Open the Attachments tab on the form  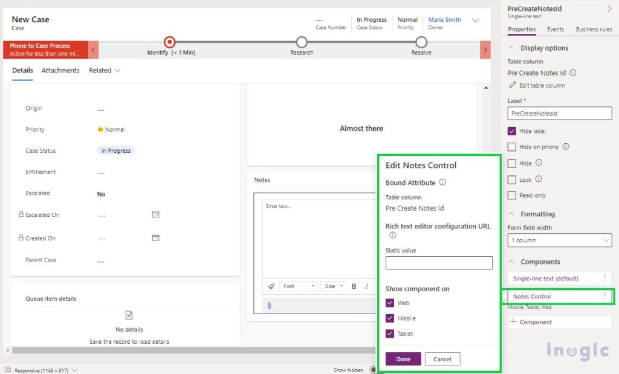[60, 70]
